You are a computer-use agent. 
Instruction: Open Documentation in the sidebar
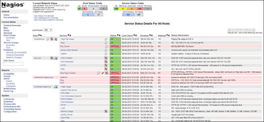tap(11, 17)
